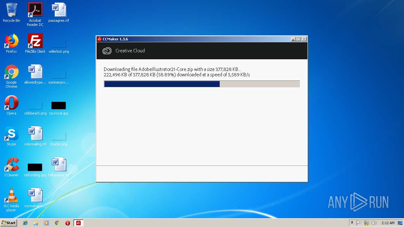Open VLC media player shortcut

point(11,200)
